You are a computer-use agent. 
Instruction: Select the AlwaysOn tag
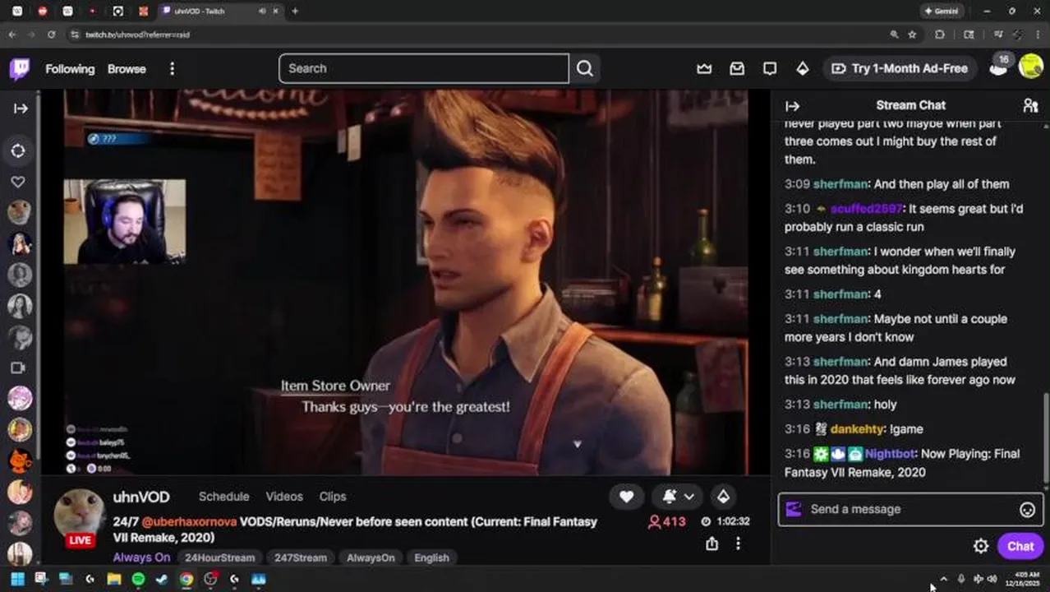(x=371, y=557)
